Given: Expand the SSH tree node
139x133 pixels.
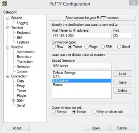Looking at the screenshot, I should click(x=14, y=101).
